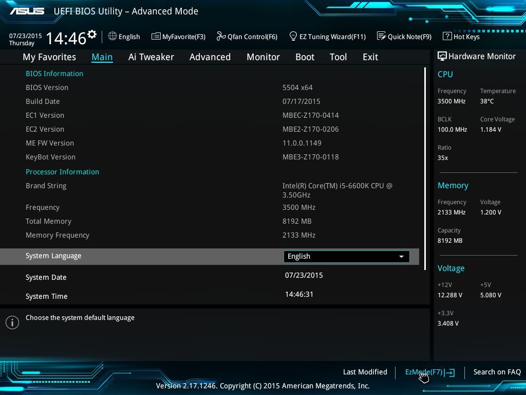Select the System Language row label
The width and height of the screenshot is (526, 395).
pos(53,256)
